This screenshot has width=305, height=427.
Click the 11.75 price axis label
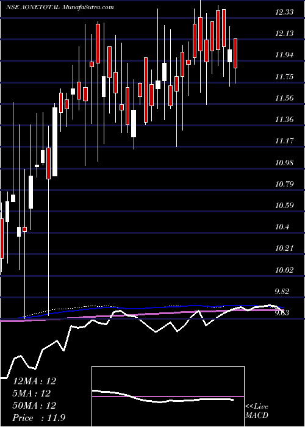pyautogui.click(x=284, y=76)
